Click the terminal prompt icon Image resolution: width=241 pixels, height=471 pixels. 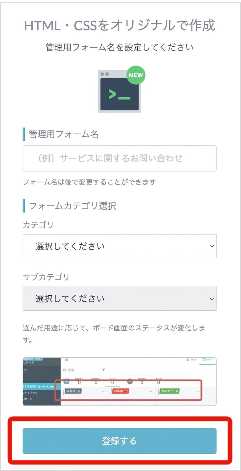(x=120, y=91)
